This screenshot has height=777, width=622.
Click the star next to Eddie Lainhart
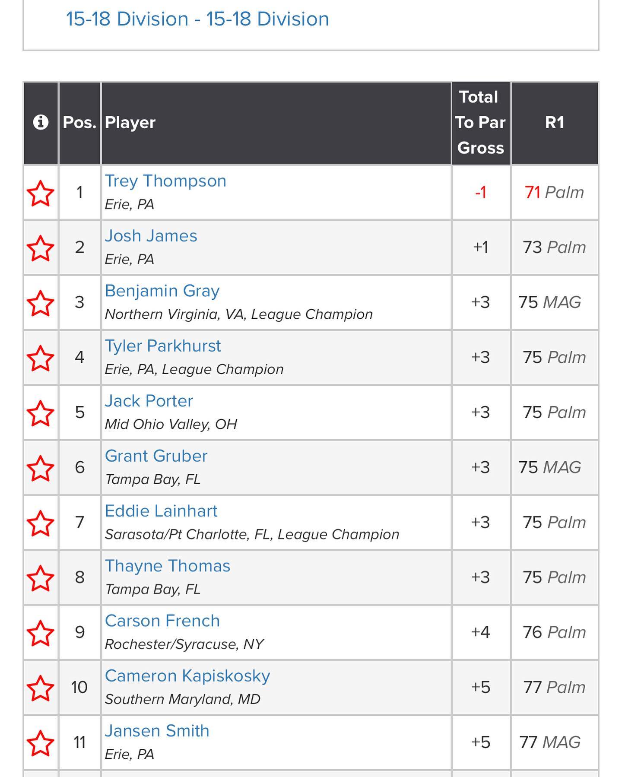coord(41,523)
